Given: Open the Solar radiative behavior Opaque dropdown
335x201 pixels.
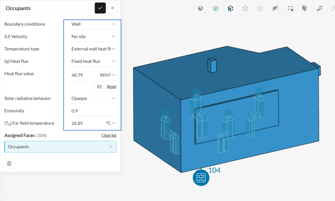Looking at the screenshot, I should click(93, 98).
